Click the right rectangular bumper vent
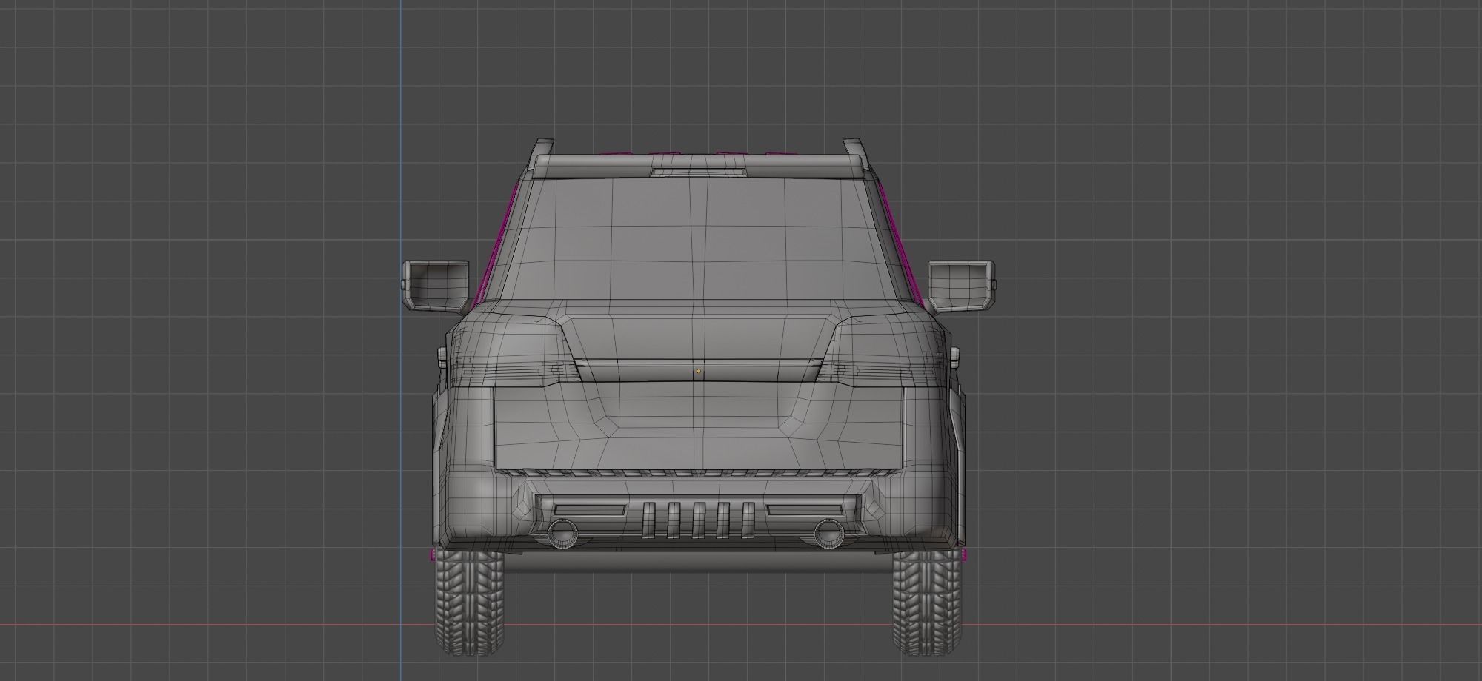Screen dimensions: 1482x681 click(x=805, y=509)
